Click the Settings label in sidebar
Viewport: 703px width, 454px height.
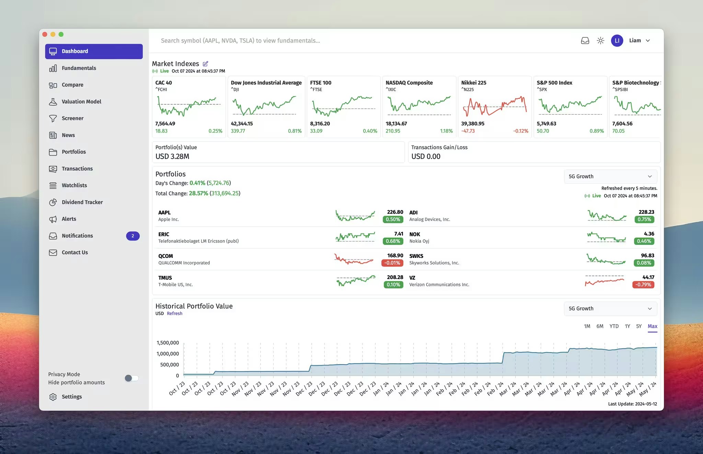coord(72,397)
